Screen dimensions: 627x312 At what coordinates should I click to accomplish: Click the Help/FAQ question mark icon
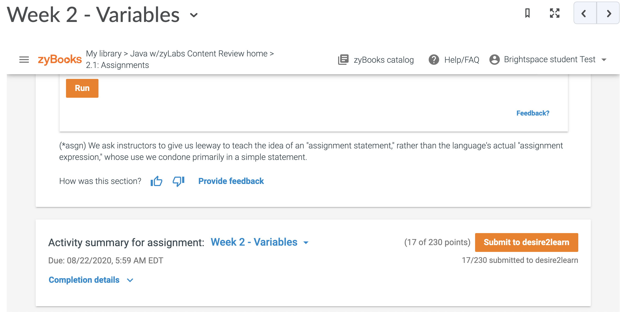coord(434,60)
